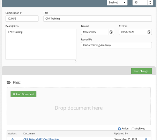The height and width of the screenshot is (140, 157).
Task: Open the Issued date calendar picker
Action: pyautogui.click(x=111, y=32)
